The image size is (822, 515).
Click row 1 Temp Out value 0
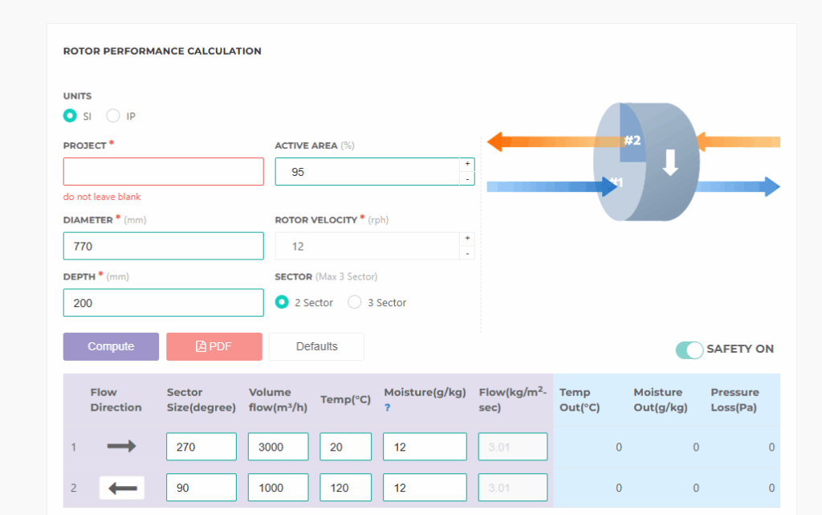[619, 447]
